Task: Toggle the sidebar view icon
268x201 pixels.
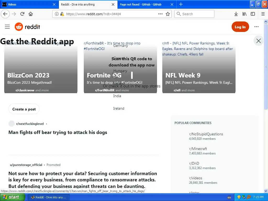Action: [253, 14]
